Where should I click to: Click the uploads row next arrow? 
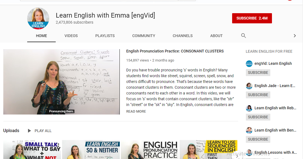[237, 156]
